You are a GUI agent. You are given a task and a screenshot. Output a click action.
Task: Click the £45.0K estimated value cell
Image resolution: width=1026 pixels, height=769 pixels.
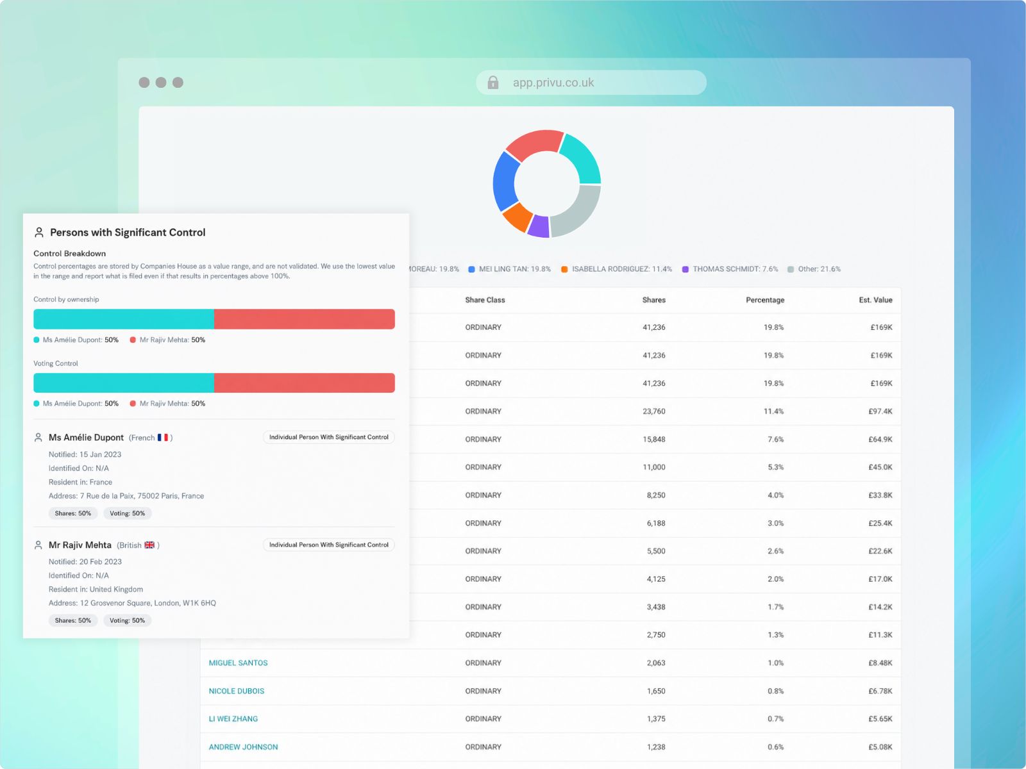(x=880, y=467)
